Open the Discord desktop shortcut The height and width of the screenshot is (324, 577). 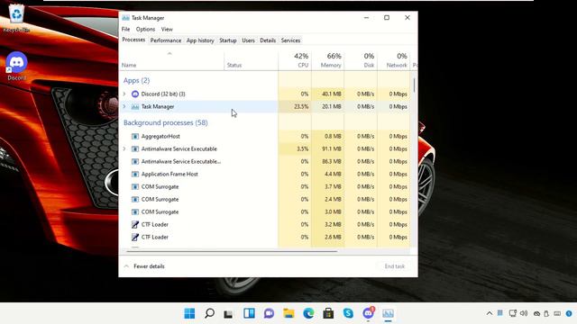click(16, 66)
